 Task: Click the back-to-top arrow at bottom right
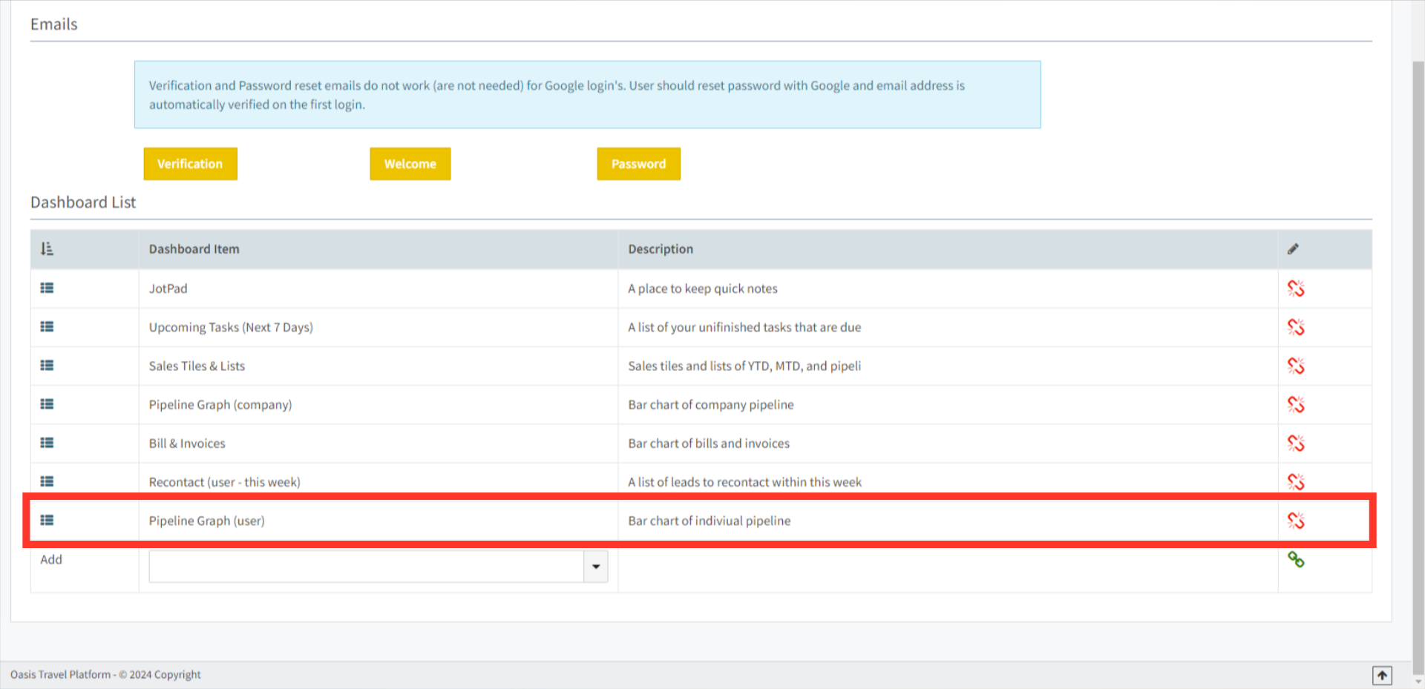click(1383, 676)
